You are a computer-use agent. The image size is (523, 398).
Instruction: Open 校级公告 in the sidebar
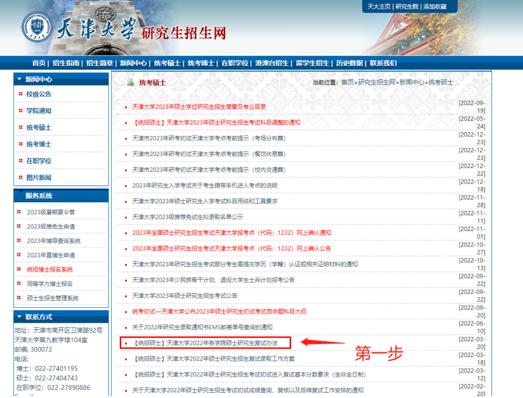(39, 94)
